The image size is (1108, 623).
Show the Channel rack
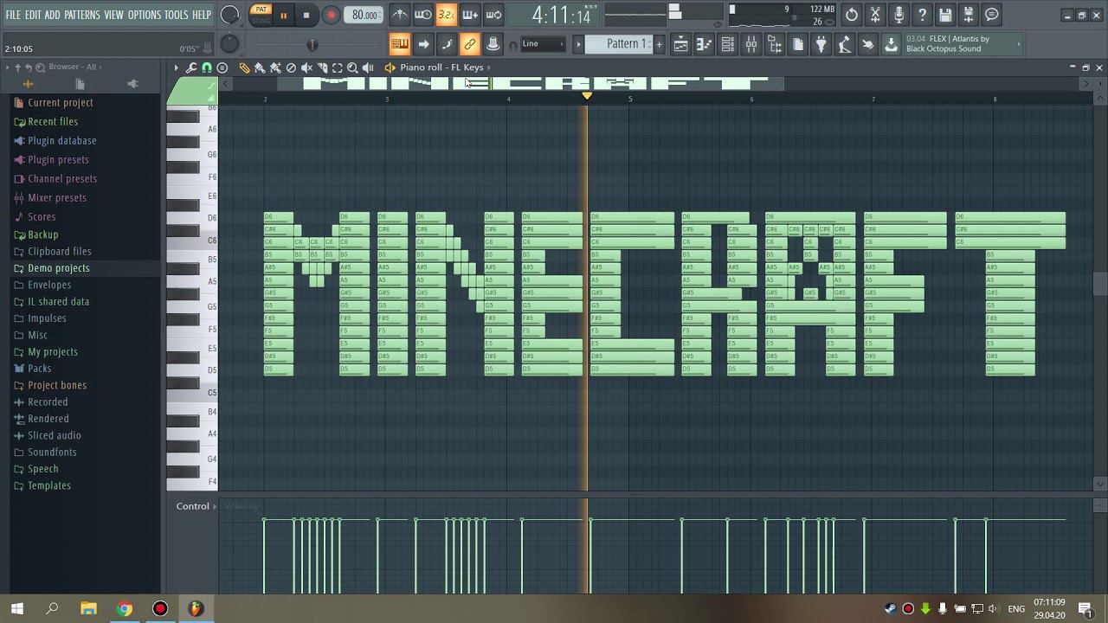(728, 44)
